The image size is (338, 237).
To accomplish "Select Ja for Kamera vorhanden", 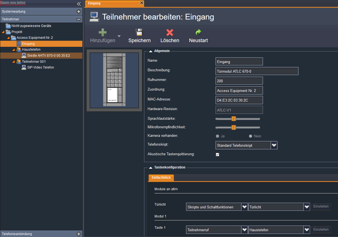I will point(217,136).
